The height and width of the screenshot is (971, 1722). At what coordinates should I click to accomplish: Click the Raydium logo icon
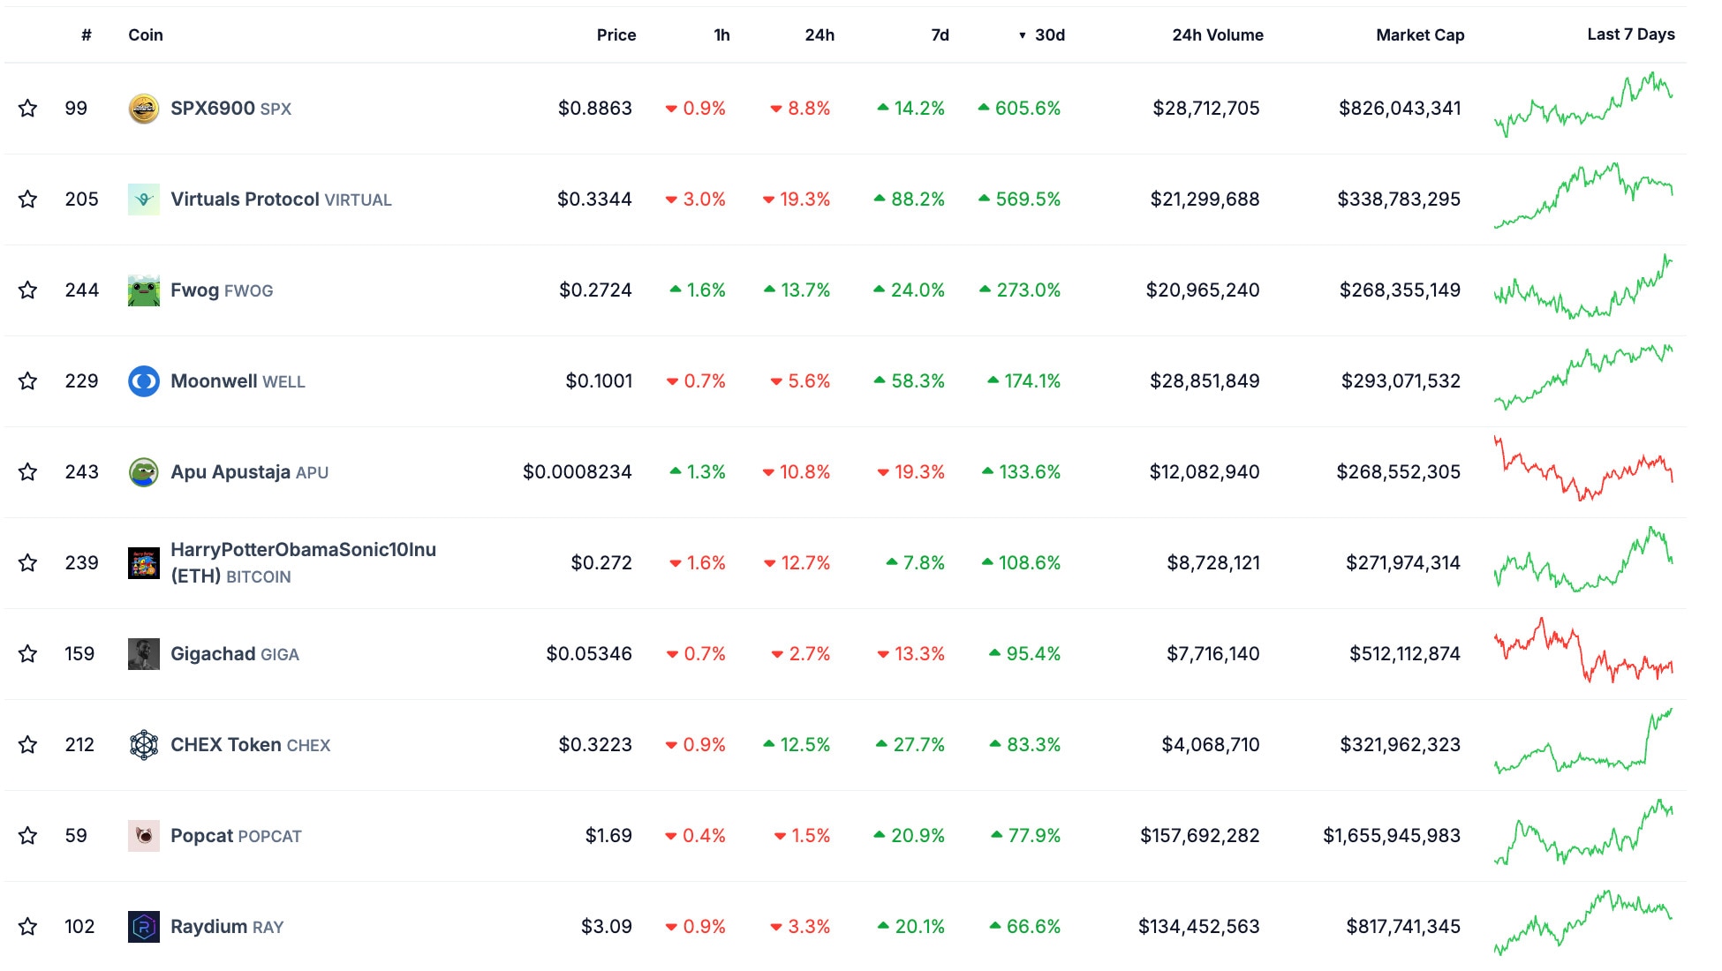click(x=144, y=927)
